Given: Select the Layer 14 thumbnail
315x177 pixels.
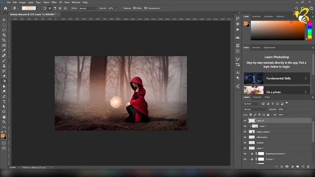Looking at the screenshot, I should point(252,120).
